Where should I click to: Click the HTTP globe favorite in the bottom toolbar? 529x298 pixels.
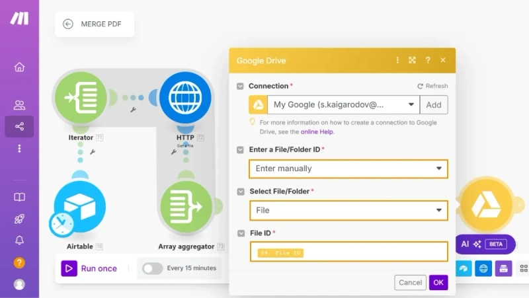[483, 268]
